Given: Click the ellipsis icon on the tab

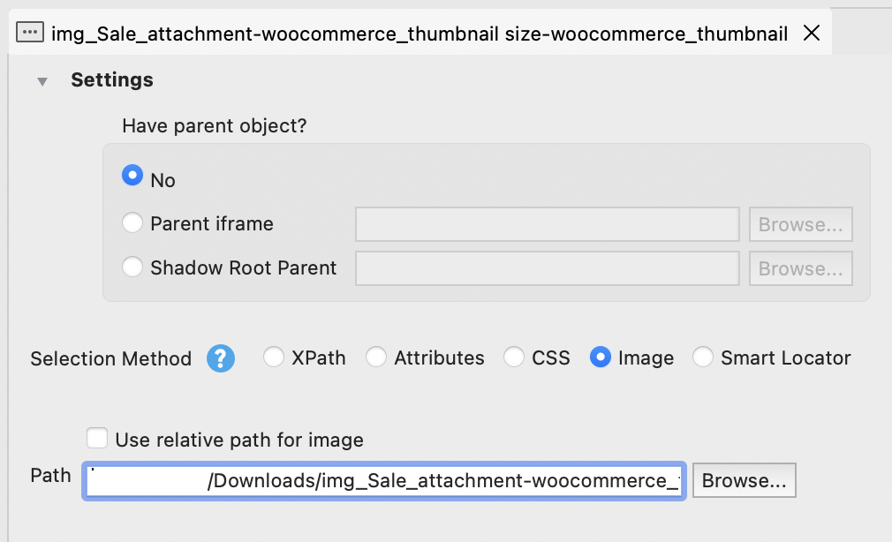Looking at the screenshot, I should pyautogui.click(x=29, y=33).
